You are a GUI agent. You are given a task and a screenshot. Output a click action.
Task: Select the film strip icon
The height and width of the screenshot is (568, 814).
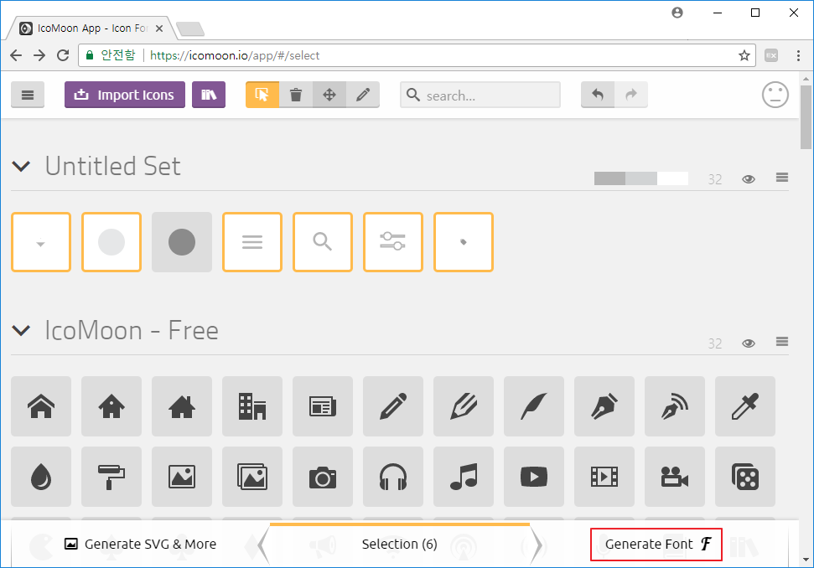coord(604,477)
